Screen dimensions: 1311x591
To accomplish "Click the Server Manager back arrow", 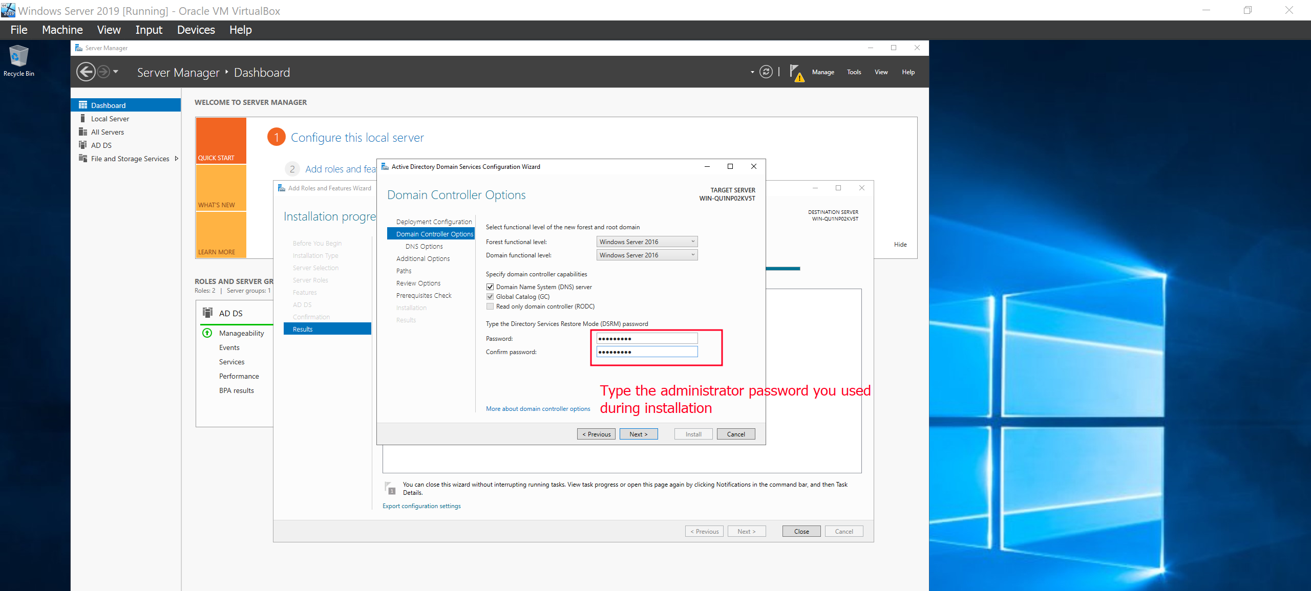I will point(86,72).
